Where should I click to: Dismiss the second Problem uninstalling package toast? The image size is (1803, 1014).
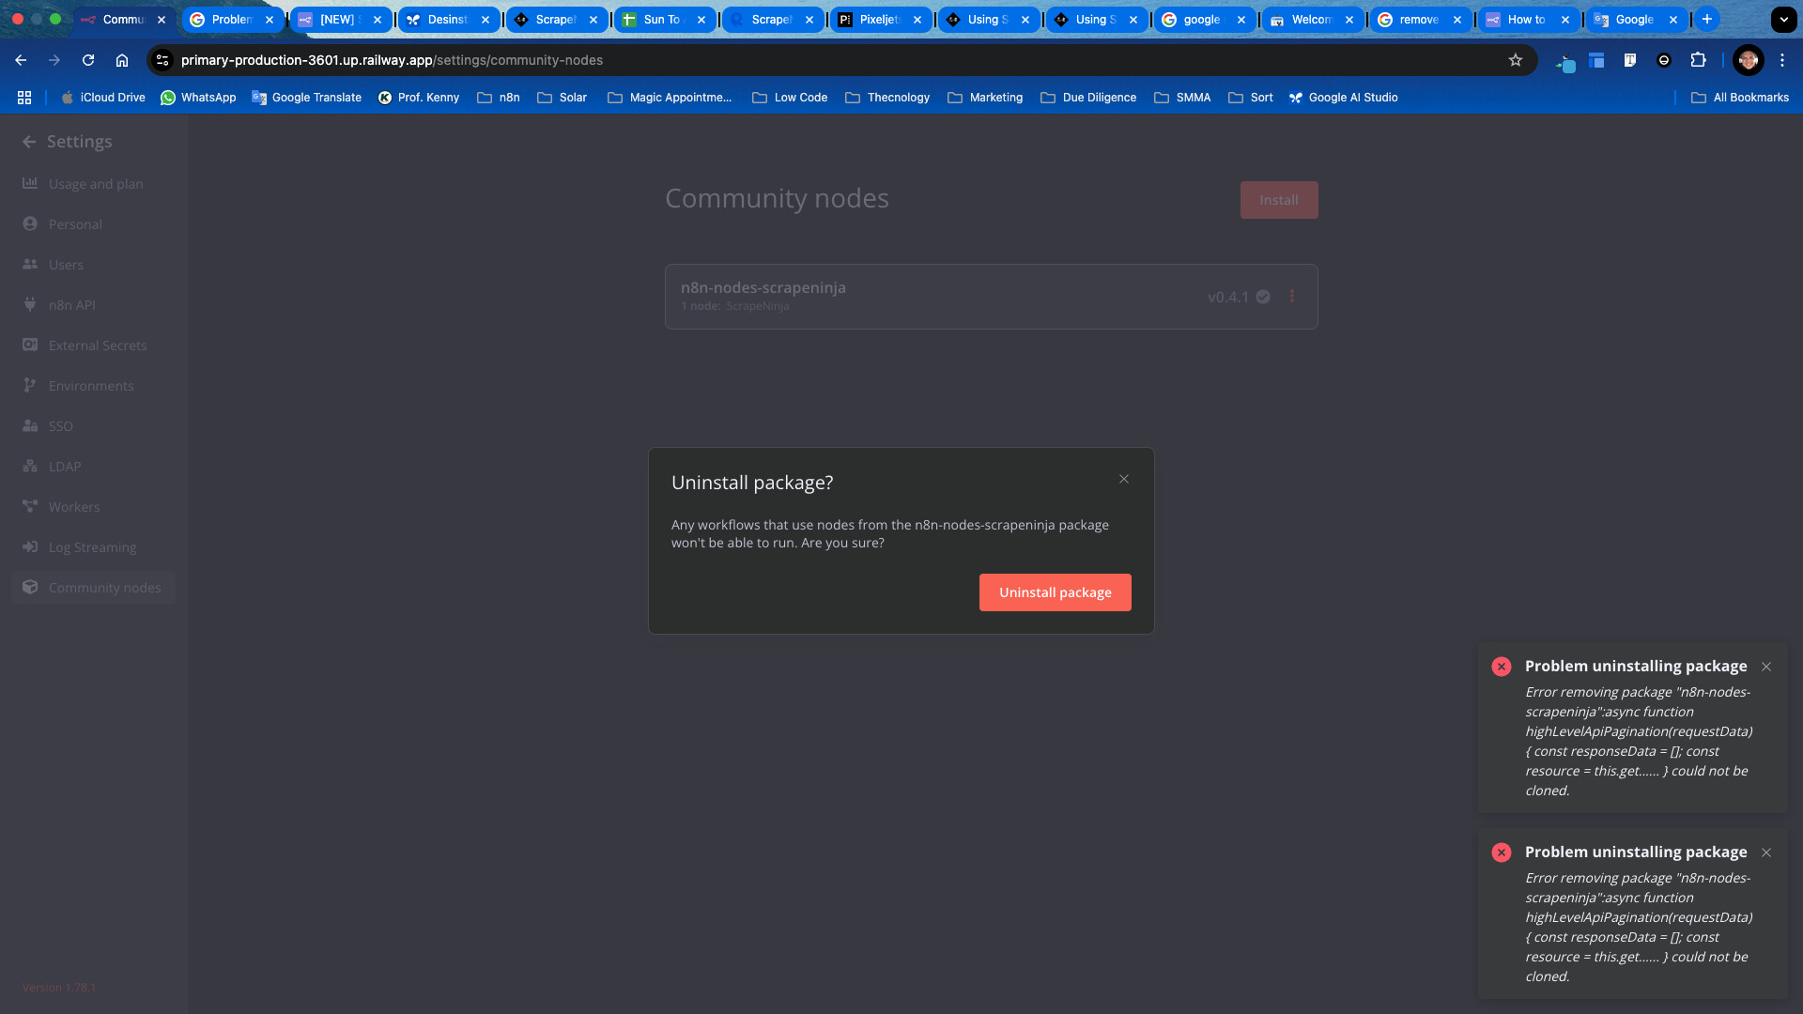1766,853
